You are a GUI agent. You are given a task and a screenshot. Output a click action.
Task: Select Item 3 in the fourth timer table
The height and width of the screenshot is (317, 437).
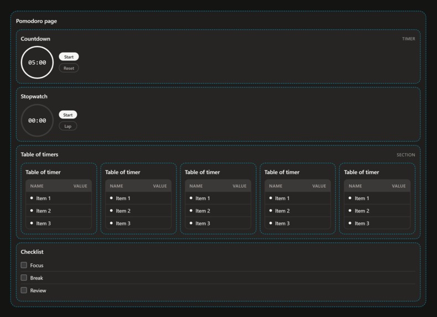298,224
